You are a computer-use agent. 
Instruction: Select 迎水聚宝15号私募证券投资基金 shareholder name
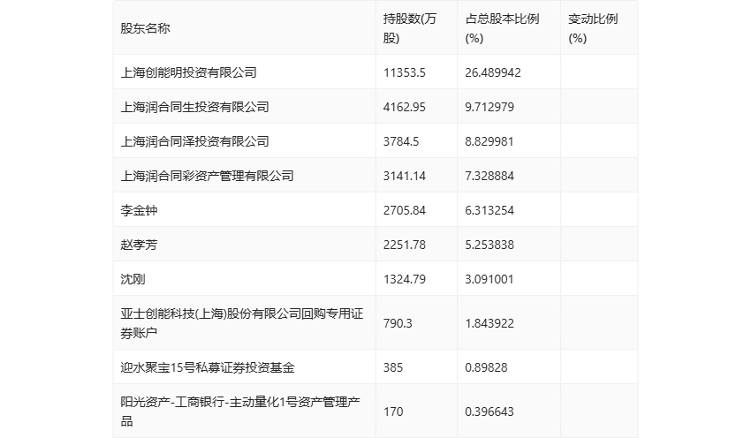[x=208, y=367]
